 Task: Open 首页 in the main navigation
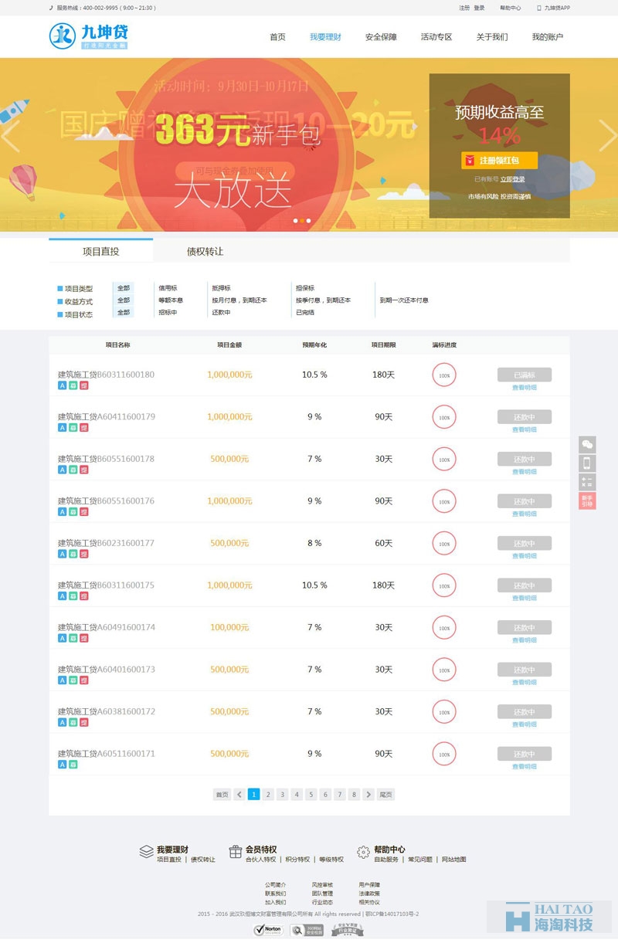pyautogui.click(x=277, y=37)
